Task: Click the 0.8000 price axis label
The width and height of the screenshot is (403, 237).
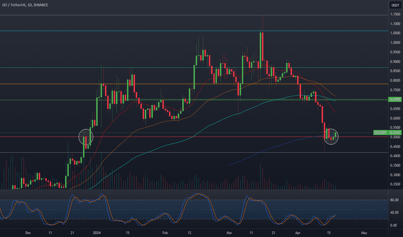Action: (395, 81)
